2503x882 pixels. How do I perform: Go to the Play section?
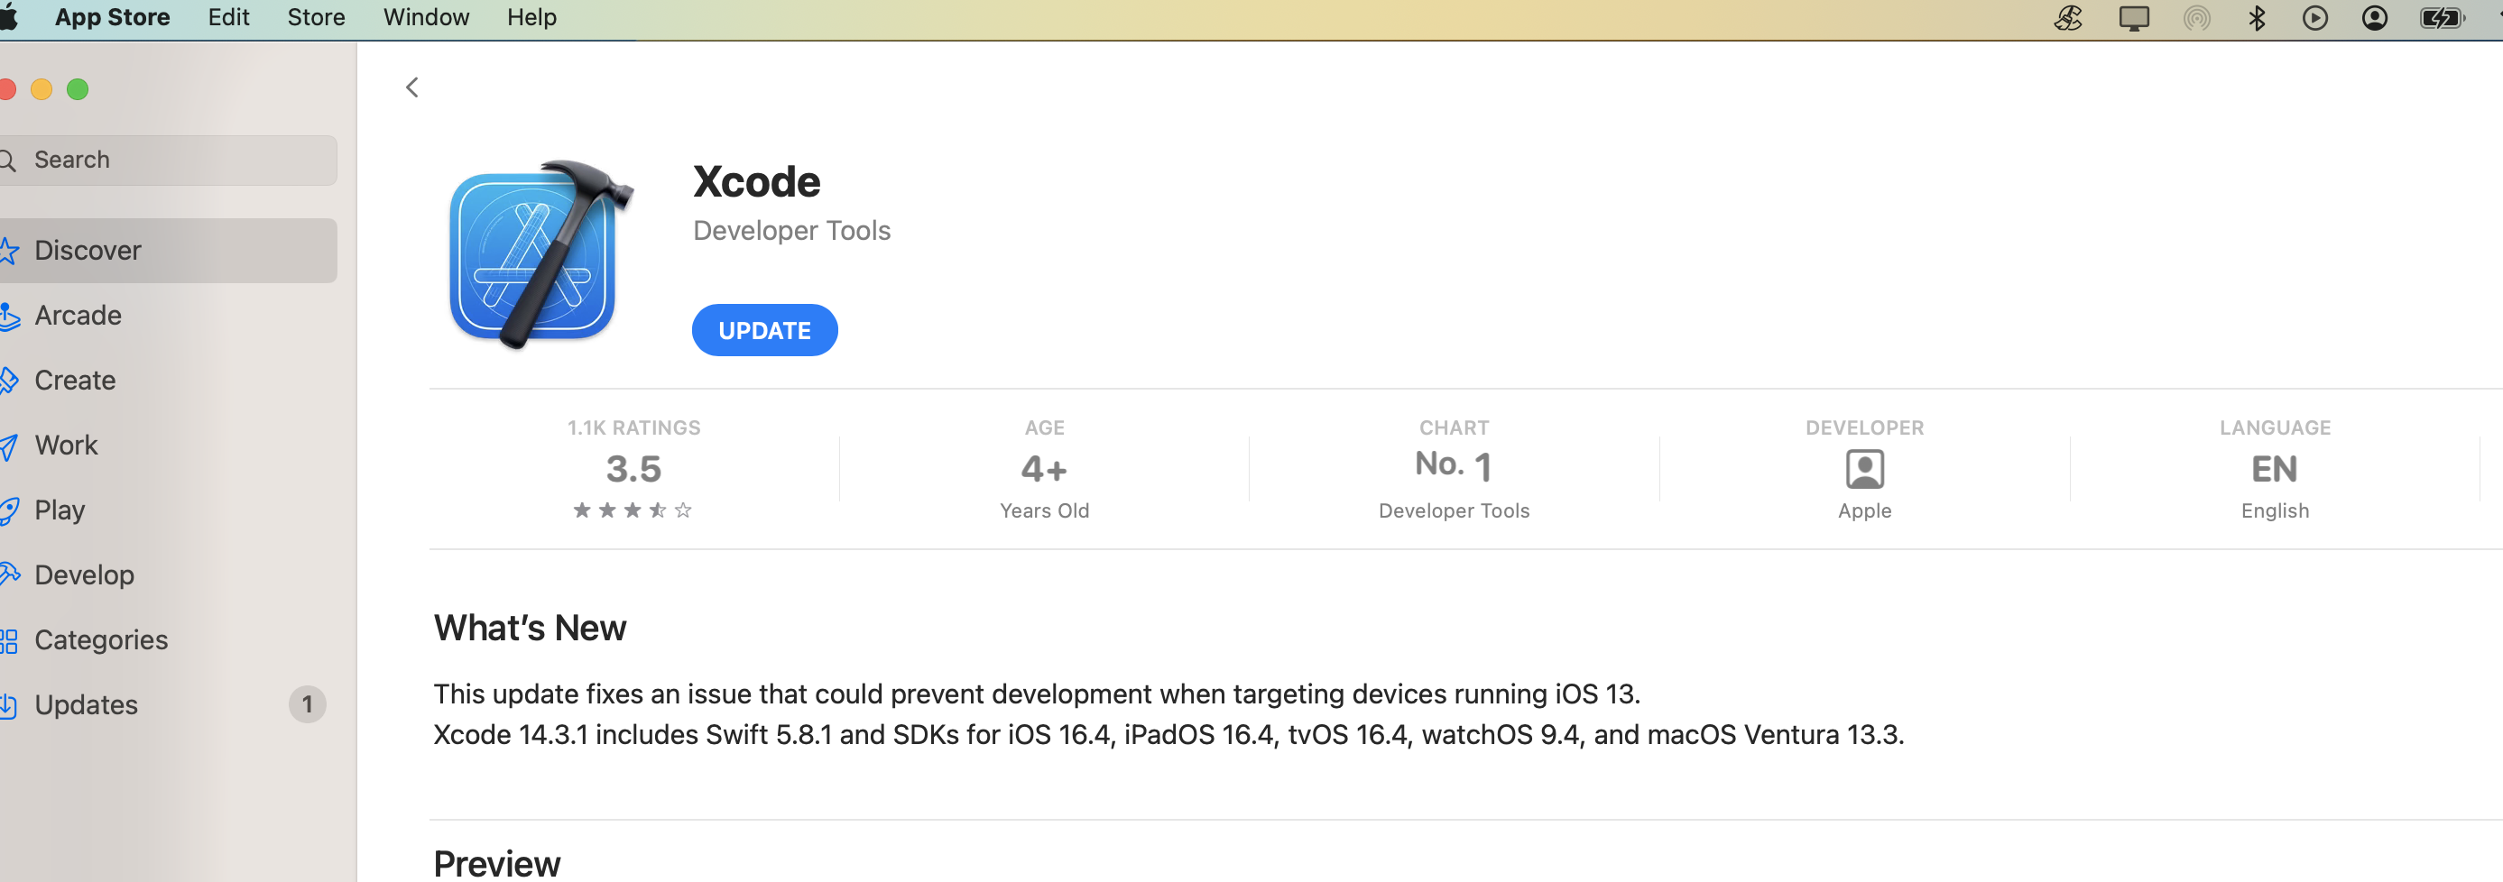click(167, 510)
